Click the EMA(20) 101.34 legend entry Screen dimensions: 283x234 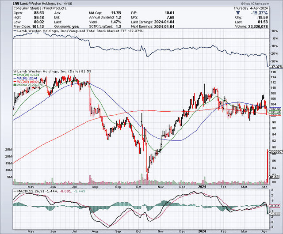(x=27, y=75)
